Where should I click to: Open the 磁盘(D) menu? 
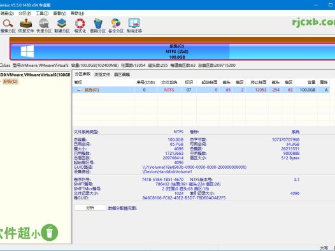pos(7,13)
